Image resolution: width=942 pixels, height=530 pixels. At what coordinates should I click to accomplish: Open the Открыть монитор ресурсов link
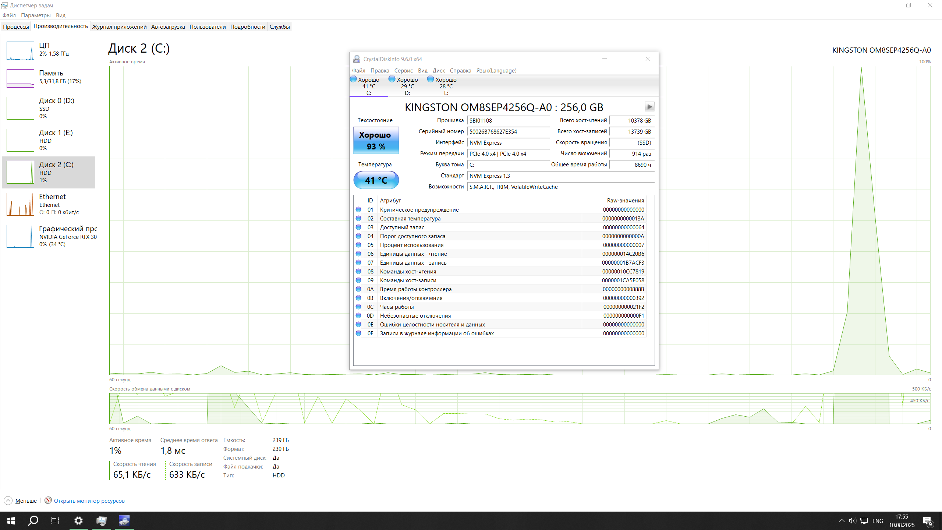tap(89, 501)
